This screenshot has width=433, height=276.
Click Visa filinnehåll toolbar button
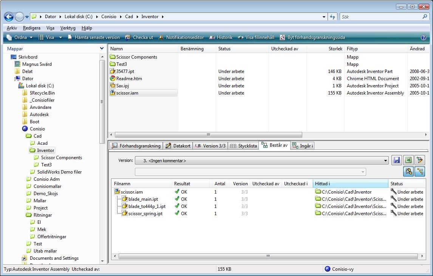[256, 37]
